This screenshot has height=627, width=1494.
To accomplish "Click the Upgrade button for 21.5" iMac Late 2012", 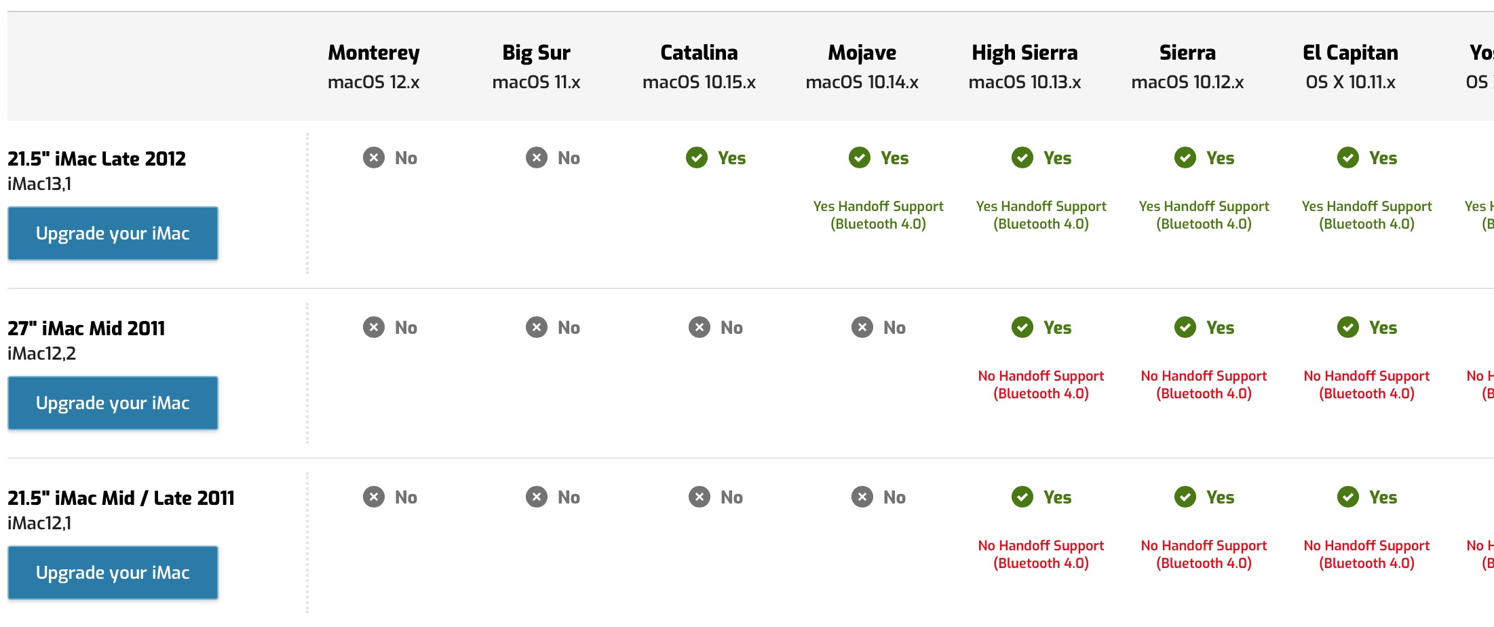I will click(113, 233).
